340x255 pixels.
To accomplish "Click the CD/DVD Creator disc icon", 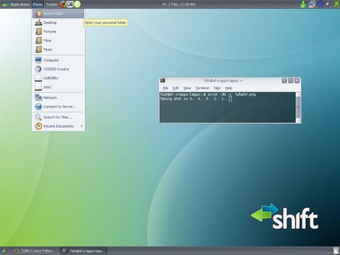I will coord(38,69).
